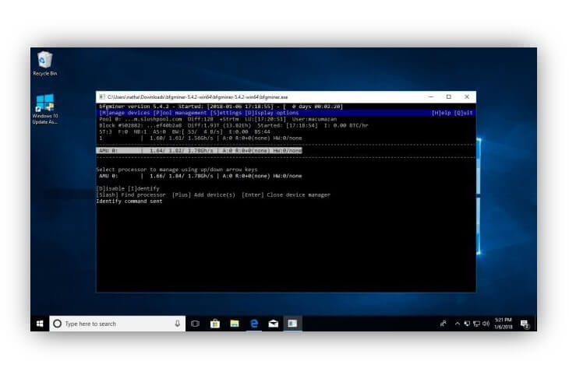Click [S]ettings in the menu line

click(226, 113)
